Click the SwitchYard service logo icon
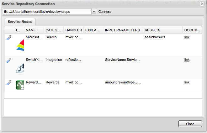Image resolution: width=207 pixels, height=133 pixels. (x=20, y=68)
